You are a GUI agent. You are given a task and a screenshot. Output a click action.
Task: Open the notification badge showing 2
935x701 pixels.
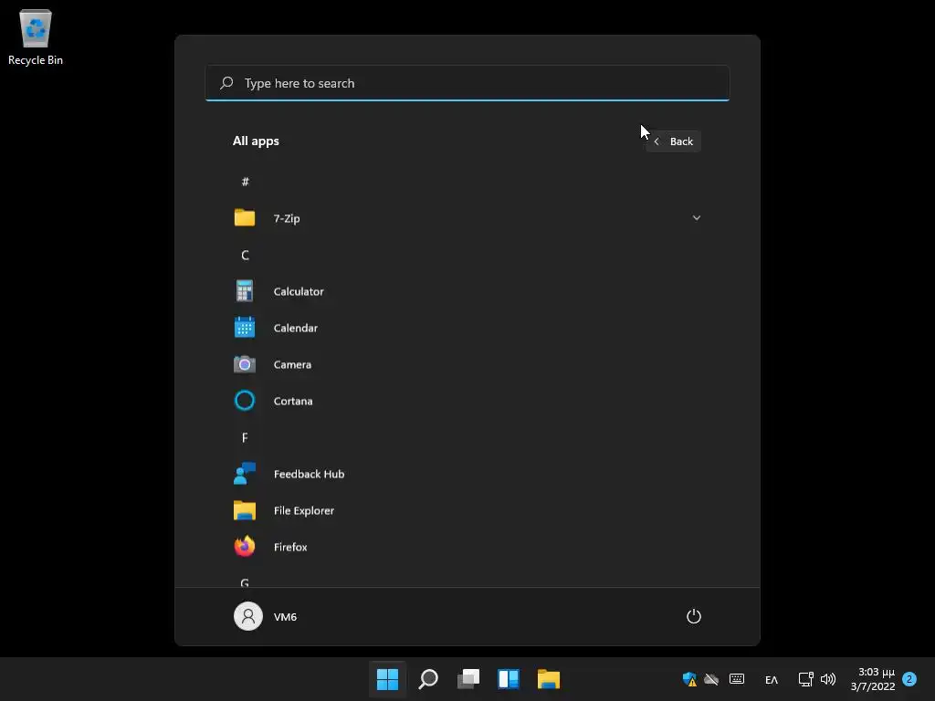(x=909, y=679)
